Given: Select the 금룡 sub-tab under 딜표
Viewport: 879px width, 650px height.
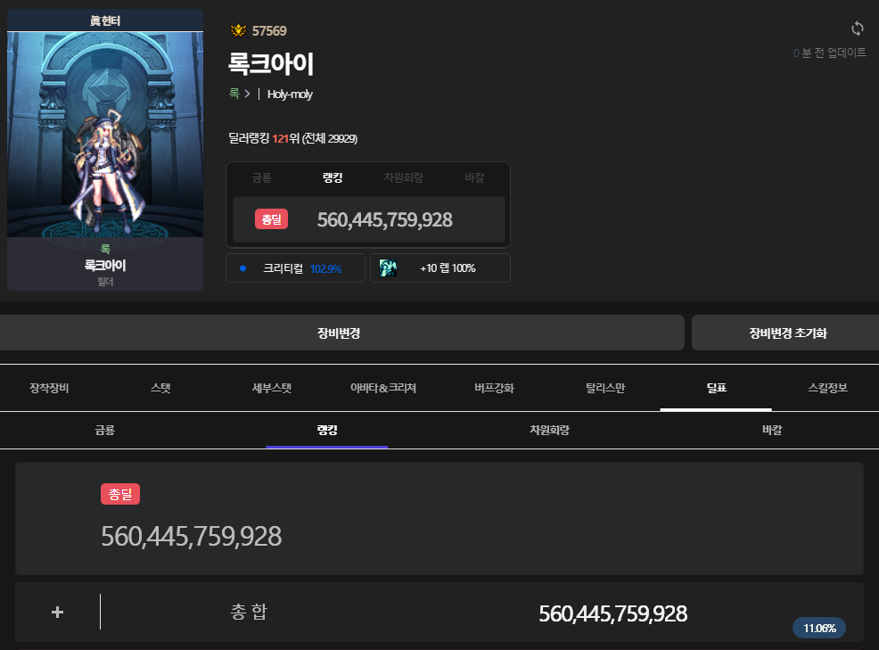Looking at the screenshot, I should (x=105, y=430).
